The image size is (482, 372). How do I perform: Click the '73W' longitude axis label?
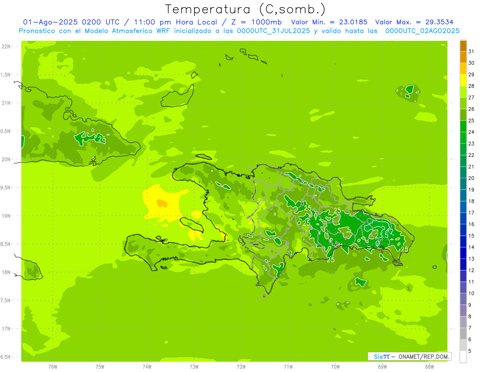tap(194, 366)
